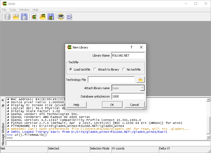Click the document export toolbar icon

(x=69, y=17)
